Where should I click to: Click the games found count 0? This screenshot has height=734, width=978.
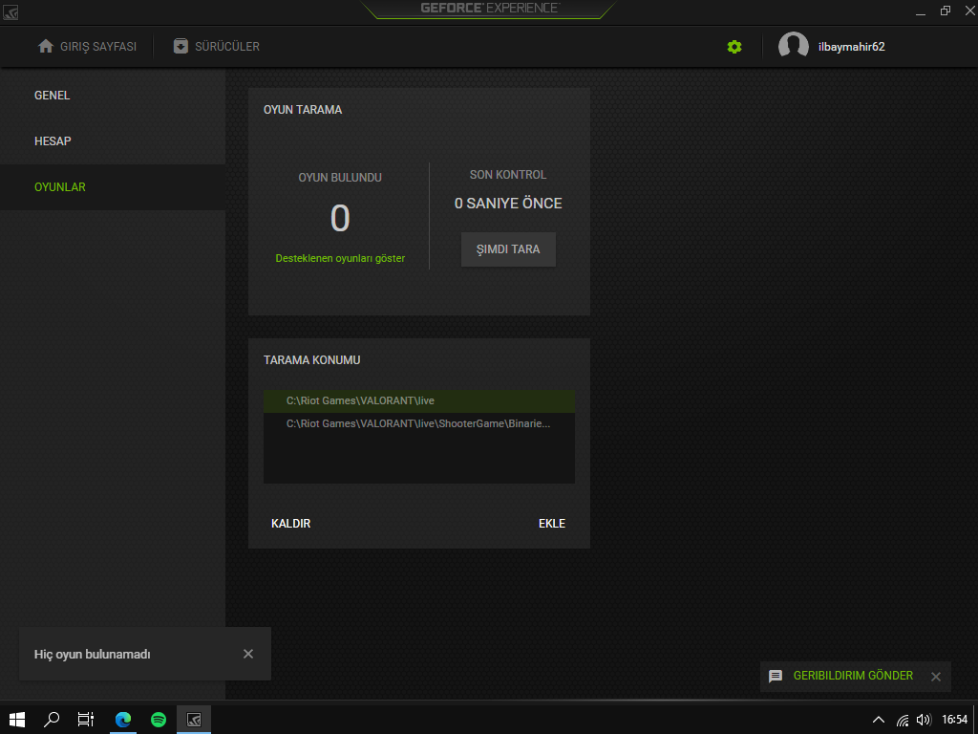[340, 219]
